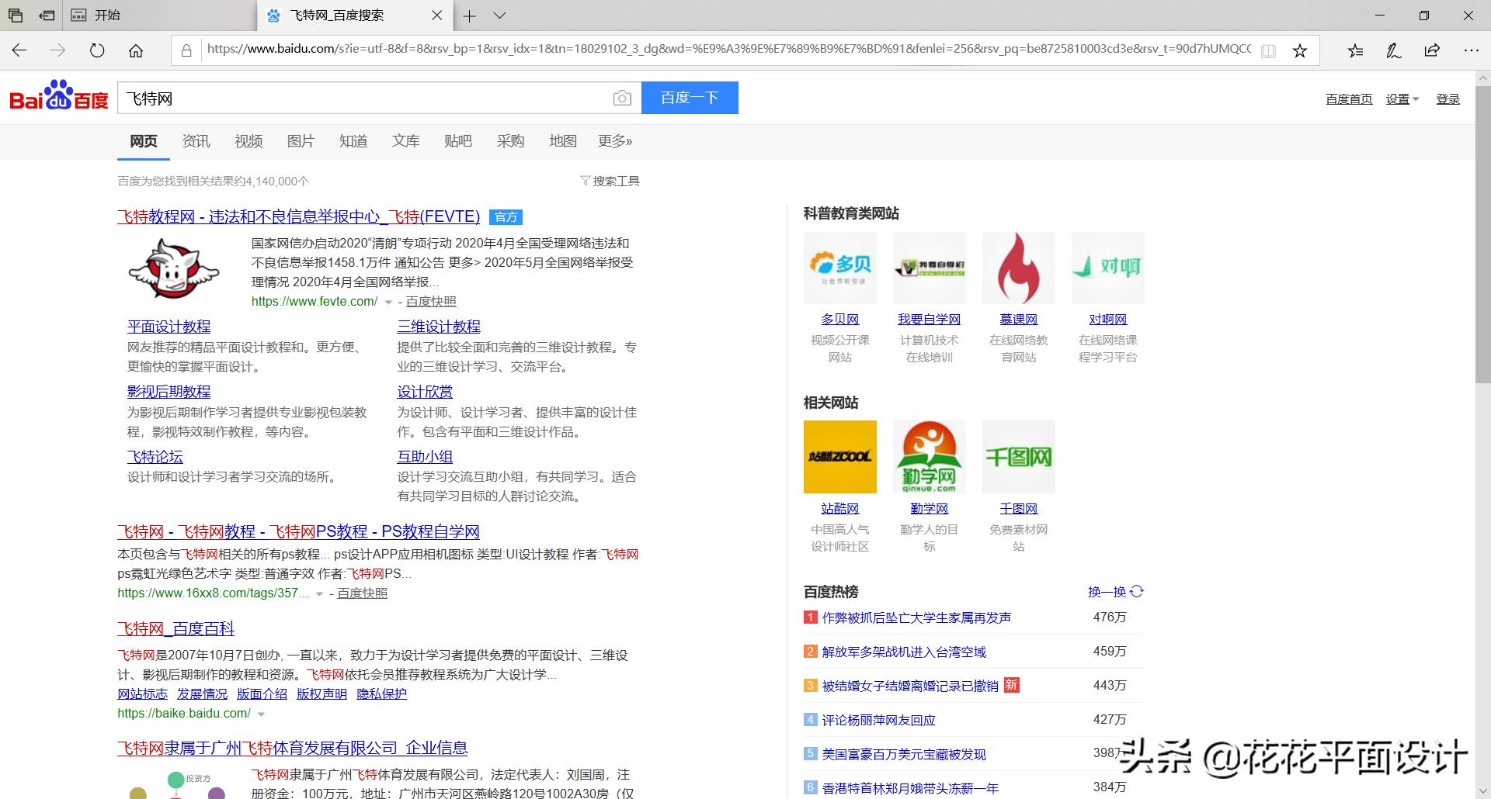Click the 站酷 ZCOOL logo thumbnail
This screenshot has width=1491, height=799.
[x=840, y=457]
